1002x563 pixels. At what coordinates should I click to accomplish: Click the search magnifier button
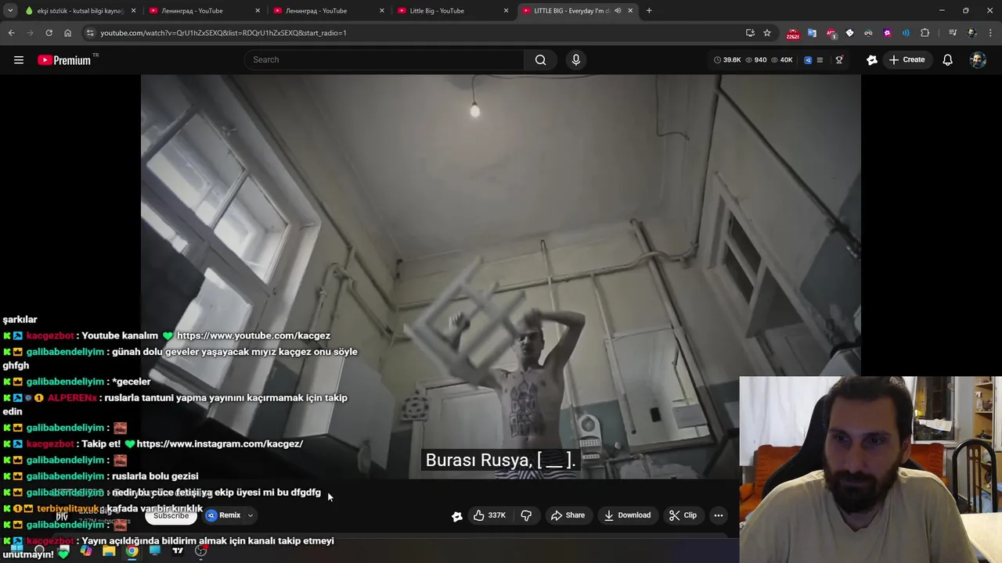[x=540, y=59]
